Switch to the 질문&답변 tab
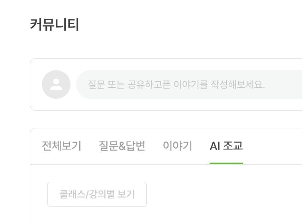 [122, 146]
